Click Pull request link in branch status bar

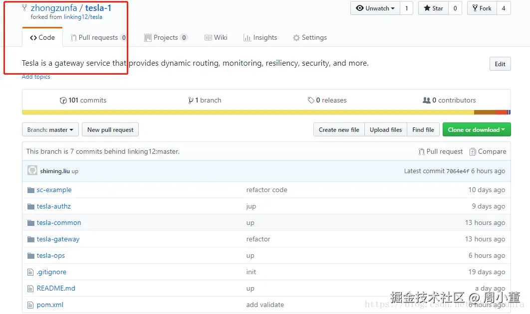[x=441, y=152]
